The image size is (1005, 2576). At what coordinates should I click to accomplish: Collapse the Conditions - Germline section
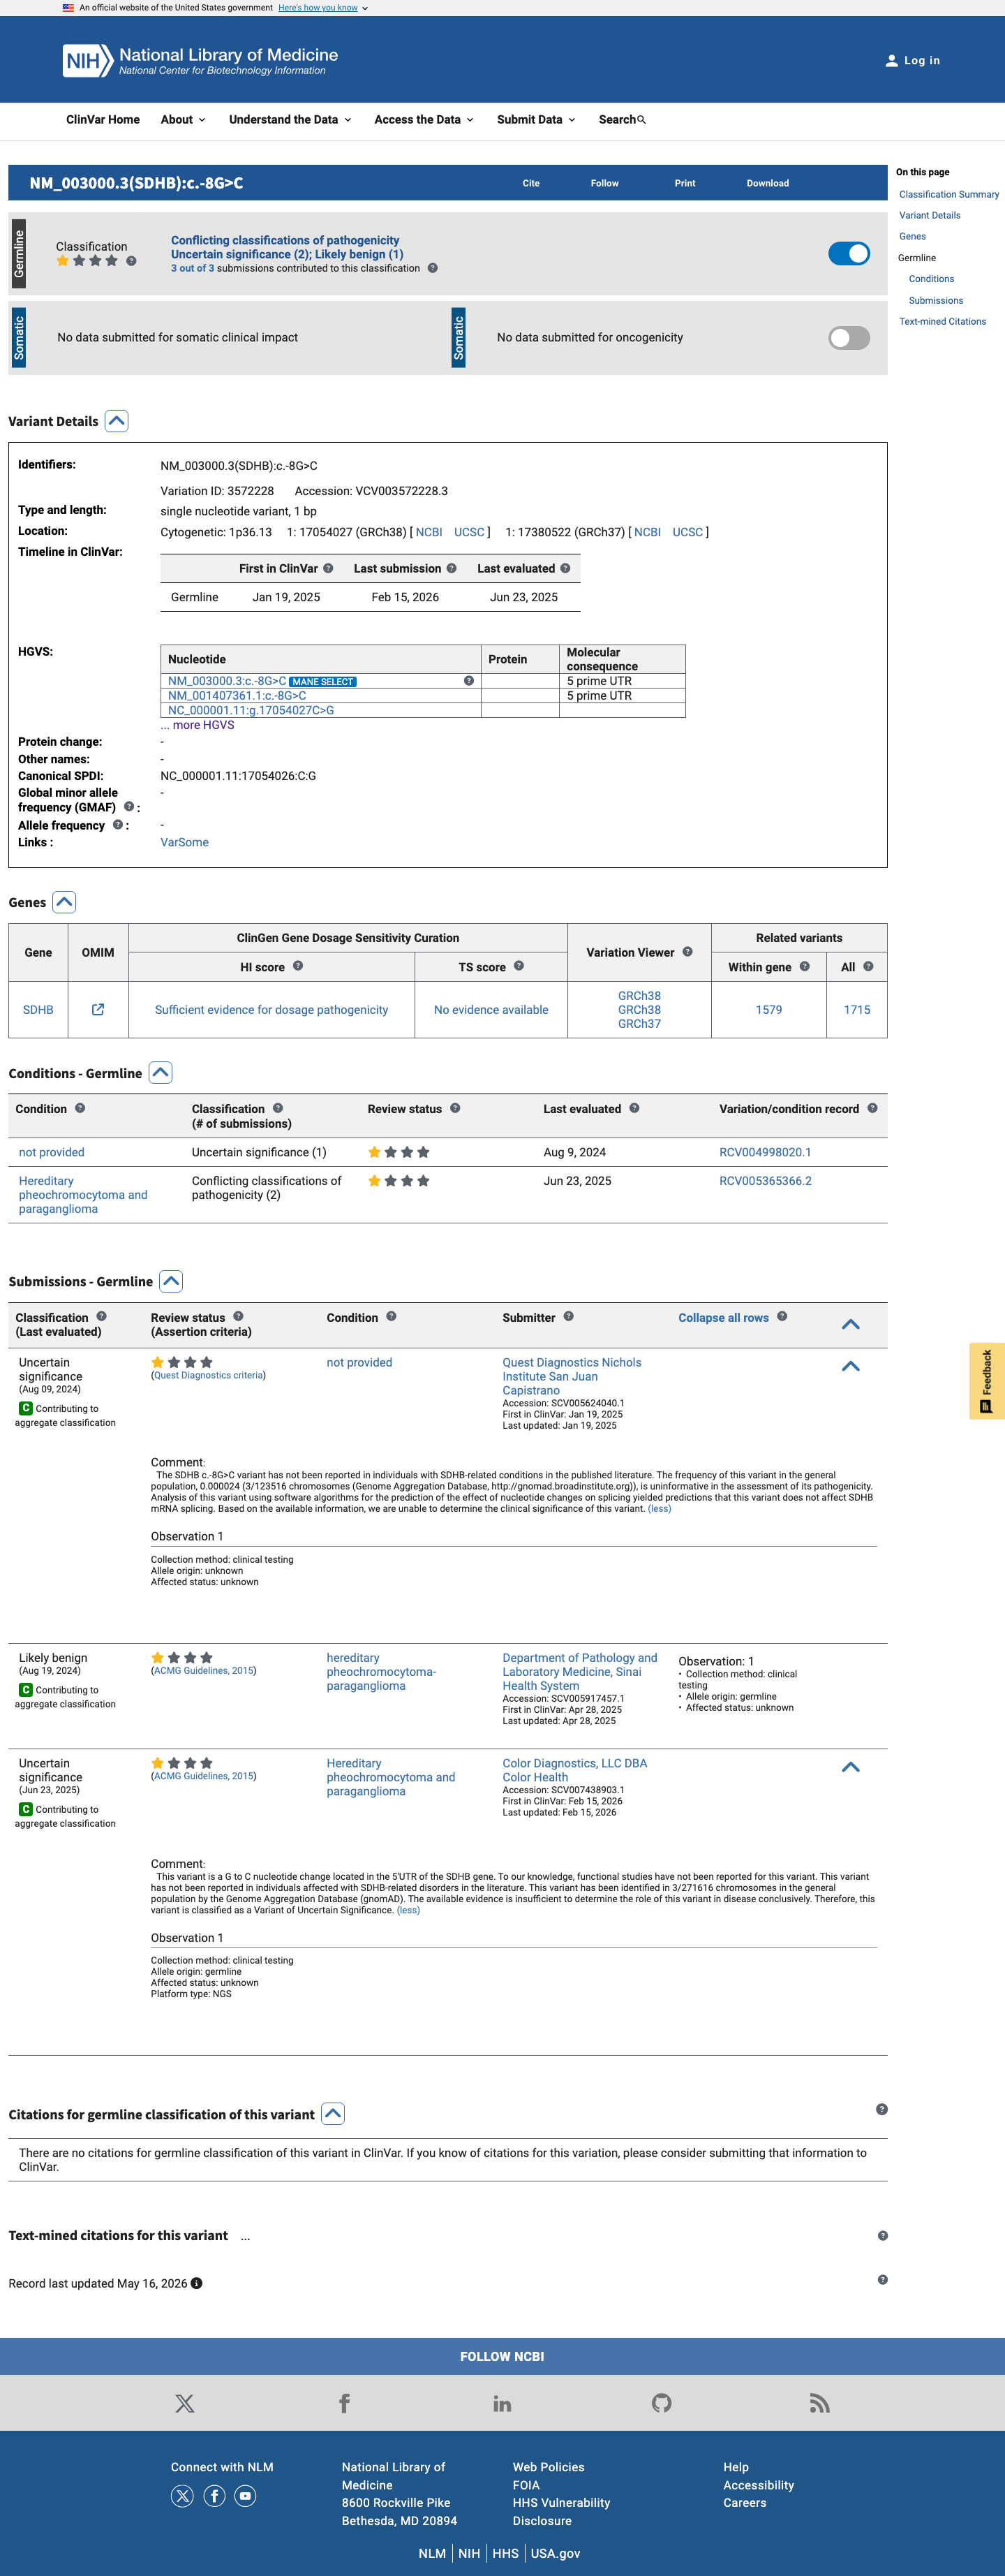[x=161, y=1073]
